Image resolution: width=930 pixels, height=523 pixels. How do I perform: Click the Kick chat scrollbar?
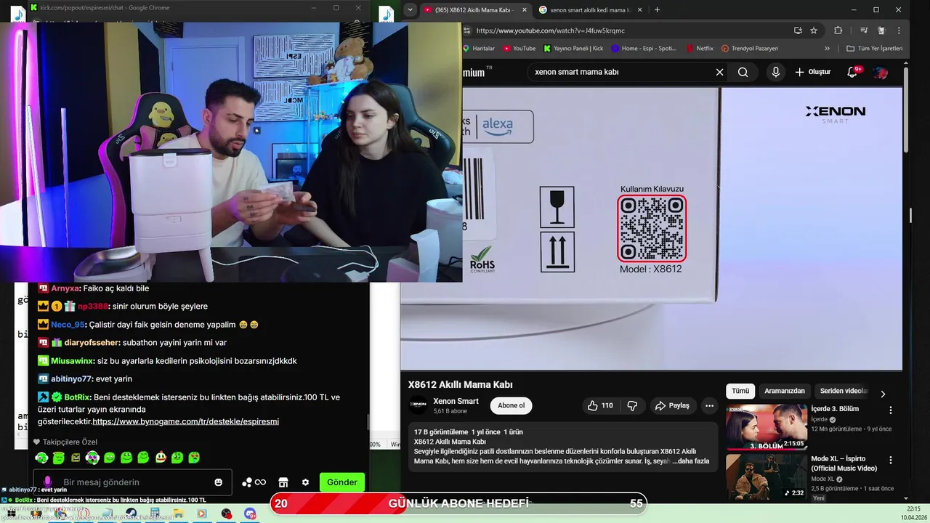click(x=368, y=422)
